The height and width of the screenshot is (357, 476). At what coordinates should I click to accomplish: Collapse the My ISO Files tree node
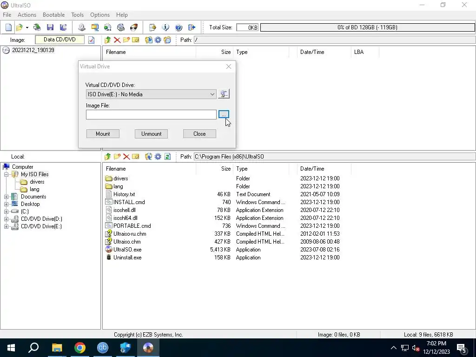(x=6, y=174)
